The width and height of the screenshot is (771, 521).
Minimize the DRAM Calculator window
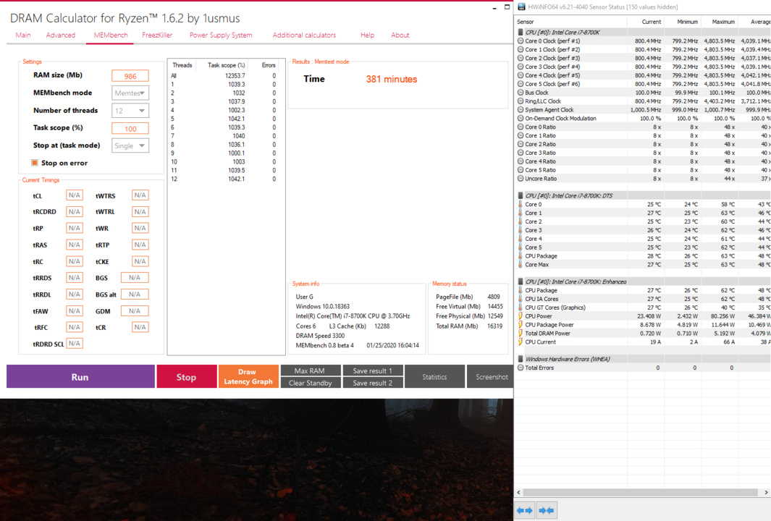click(494, 9)
